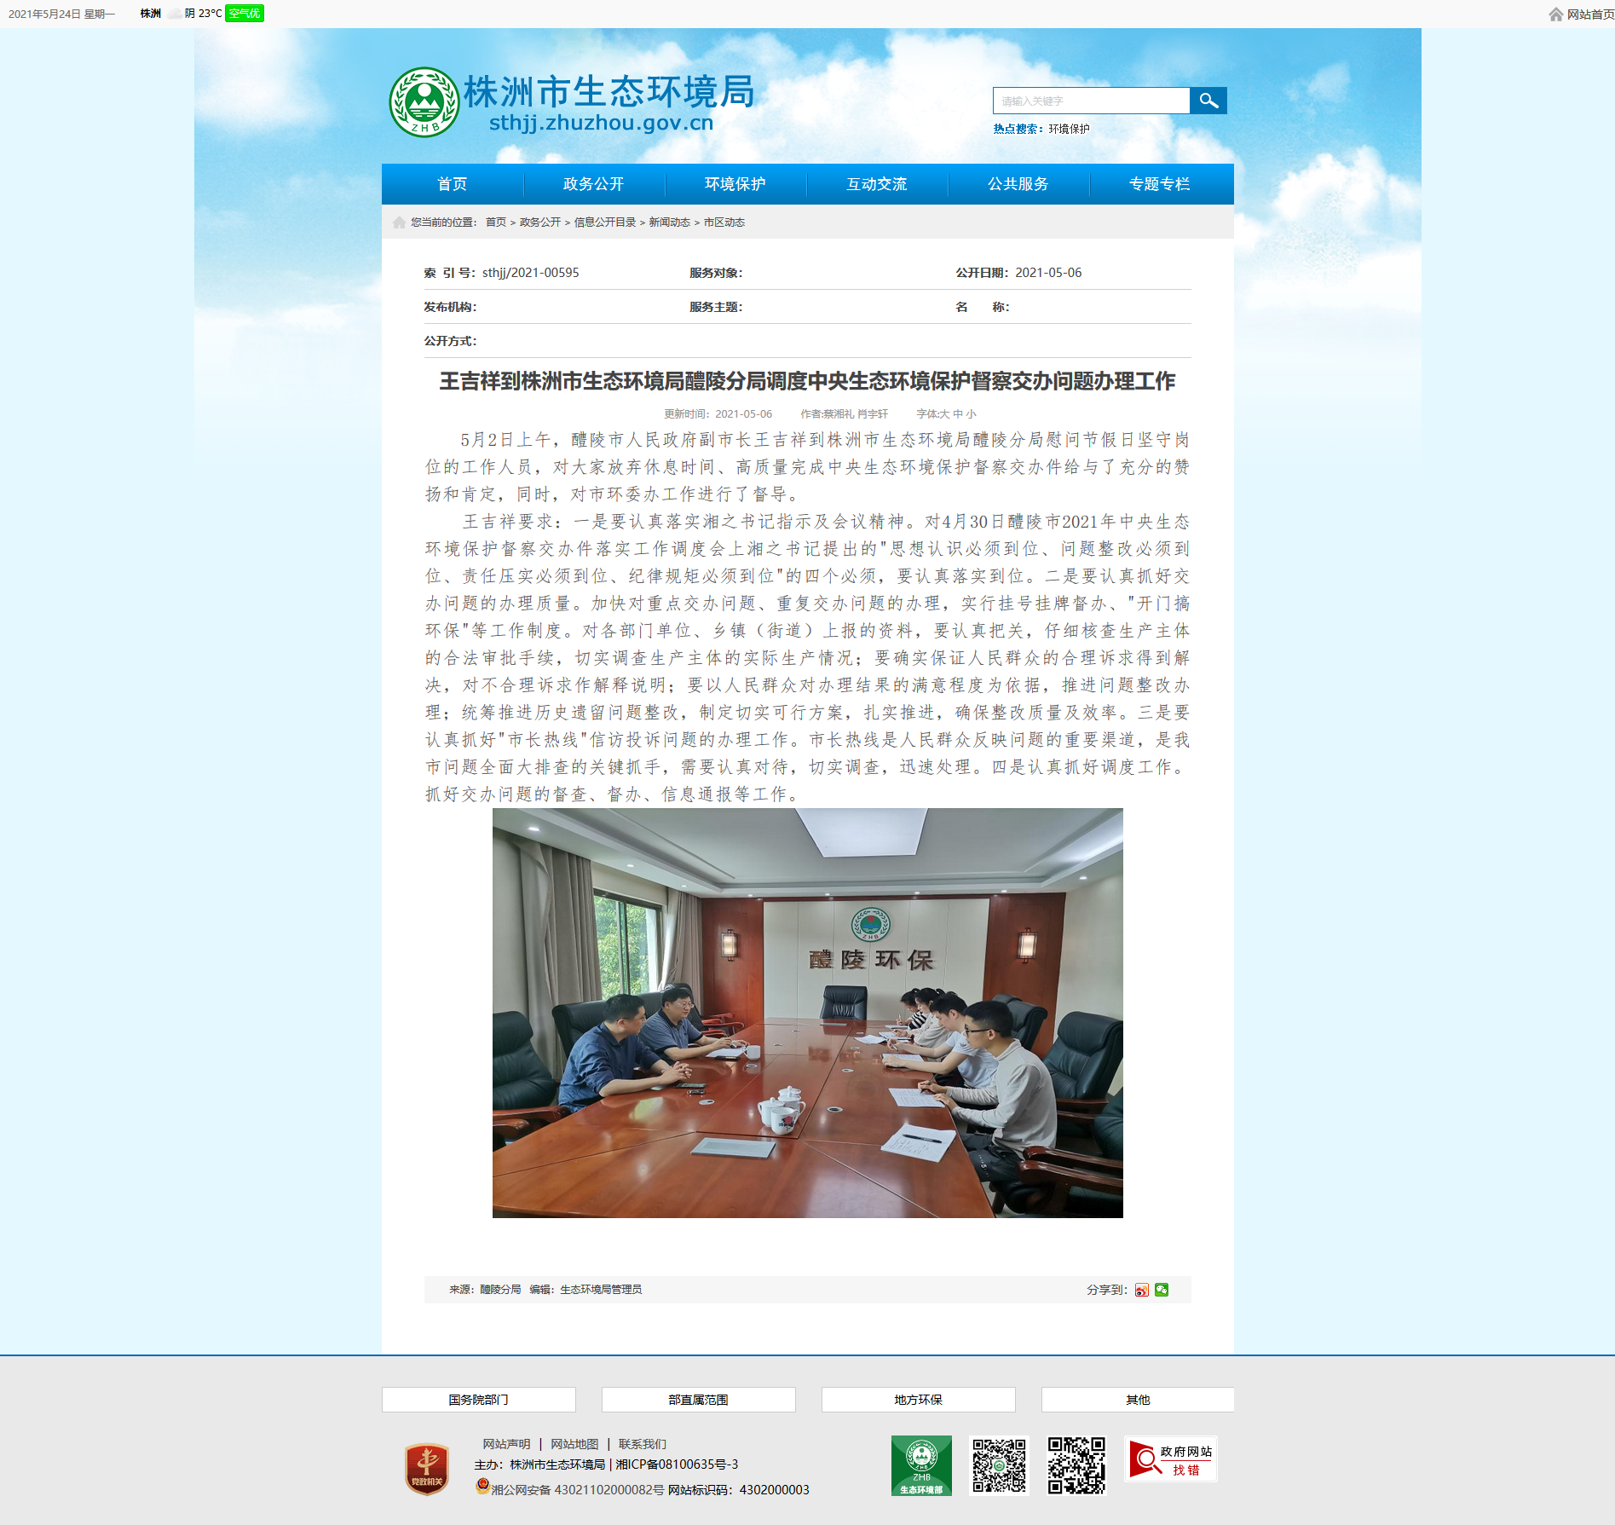The width and height of the screenshot is (1615, 1525).
Task: Expand the 国务院部门 links dropdown
Action: [x=479, y=1400]
